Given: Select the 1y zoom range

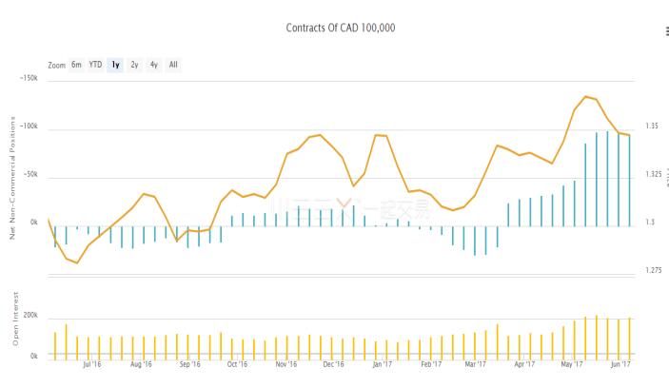Looking at the screenshot, I should [x=115, y=65].
